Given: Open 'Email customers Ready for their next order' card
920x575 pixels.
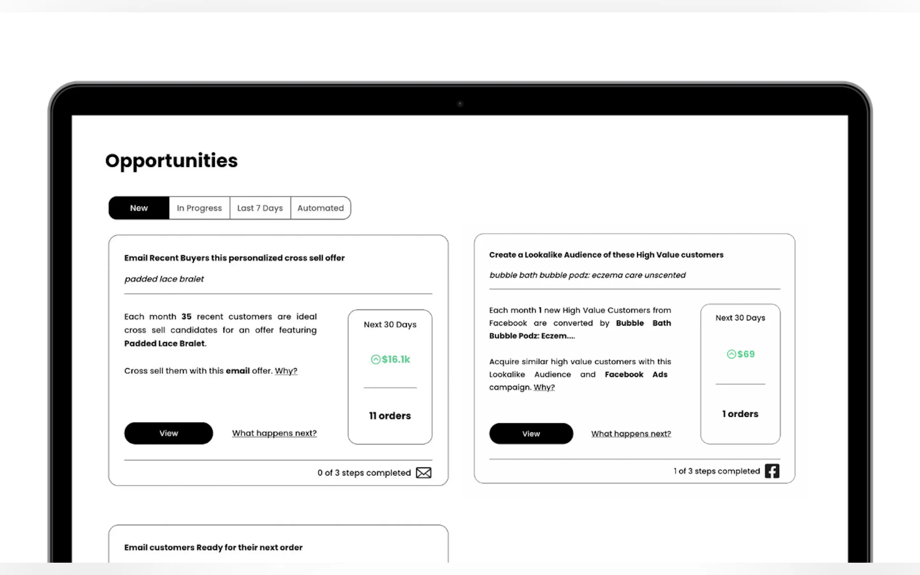Looking at the screenshot, I should pyautogui.click(x=213, y=547).
